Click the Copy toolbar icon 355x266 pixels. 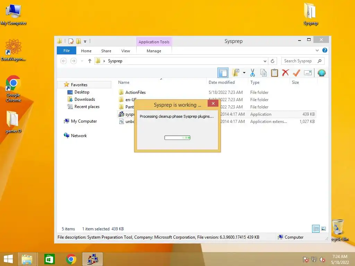tap(263, 73)
